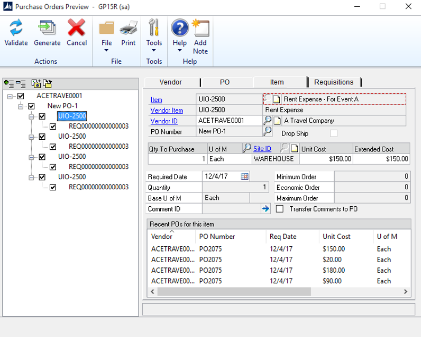Switch to the PO tab
Image resolution: width=422 pixels, height=337 pixels.
(x=225, y=82)
